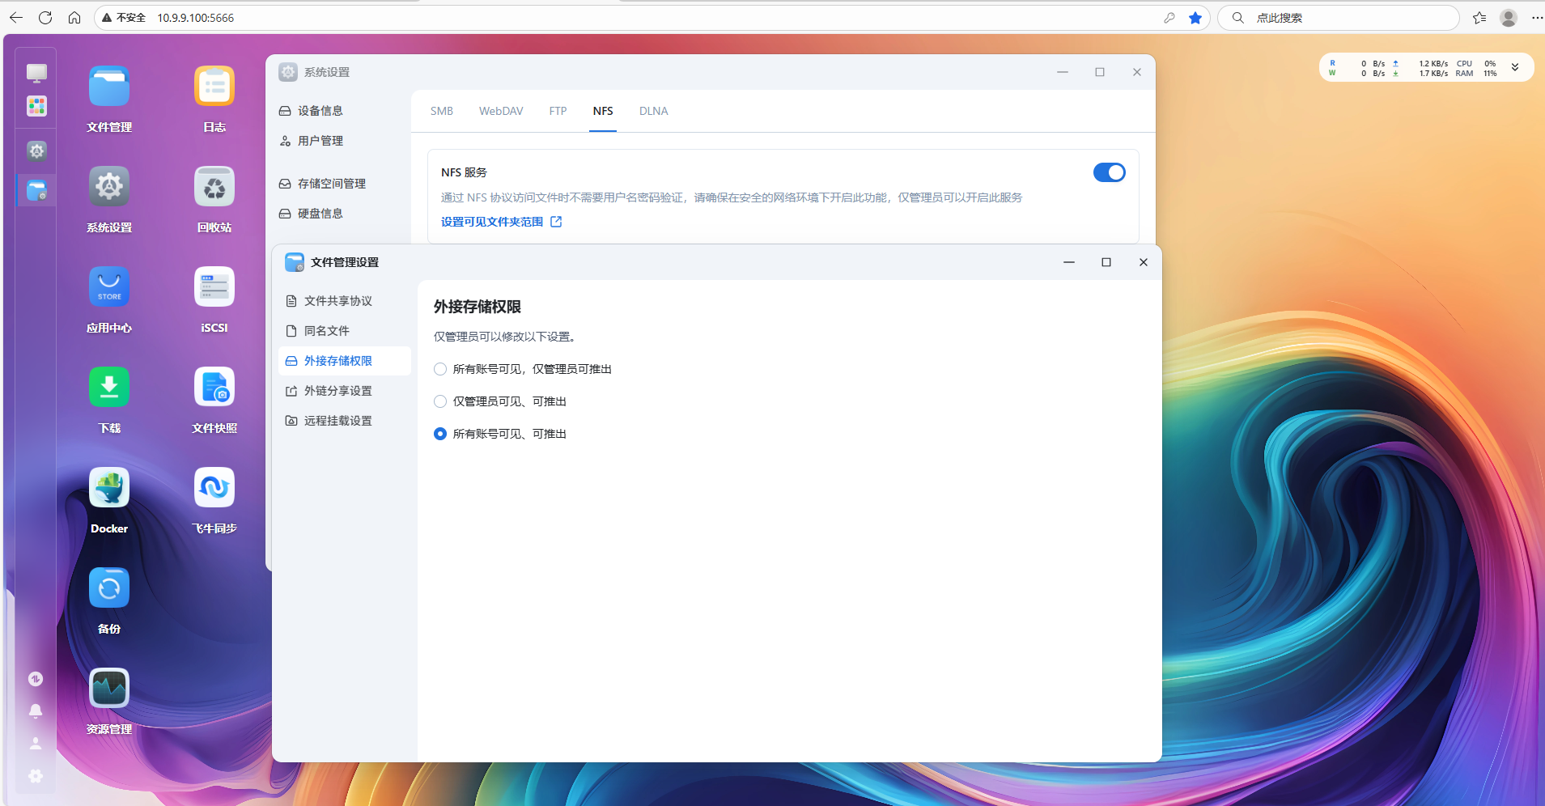Open the 备份 app icon
The width and height of the screenshot is (1545, 806).
click(x=109, y=588)
